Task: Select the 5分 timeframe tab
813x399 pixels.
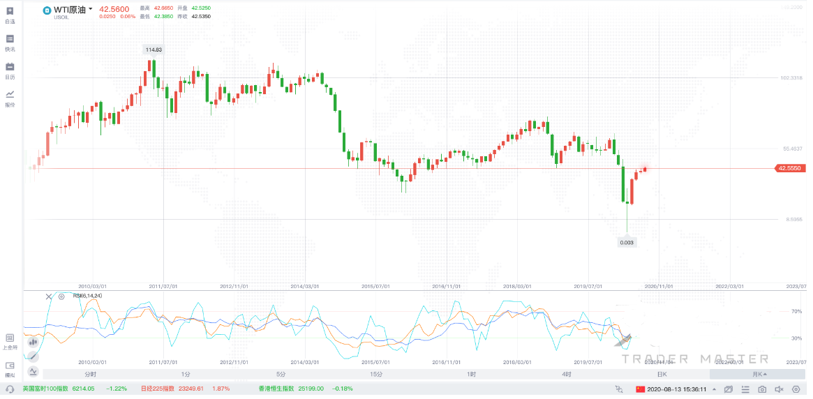Action: 281,374
